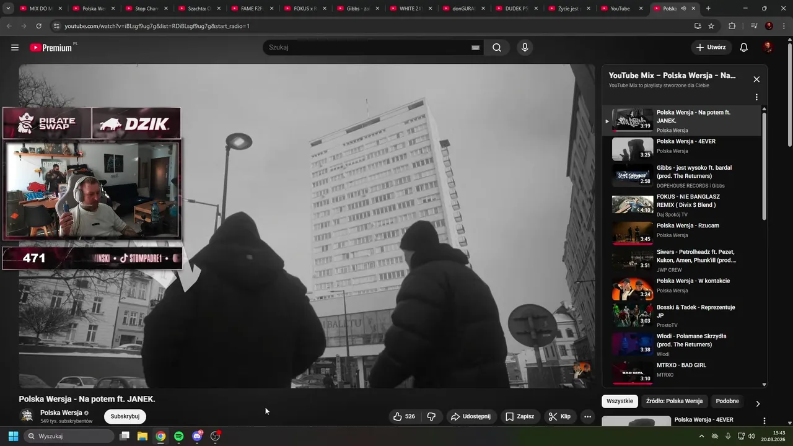Play 'Polska Wersja - 4EVER' from the playlist
This screenshot has height=446, width=793.
(681, 149)
